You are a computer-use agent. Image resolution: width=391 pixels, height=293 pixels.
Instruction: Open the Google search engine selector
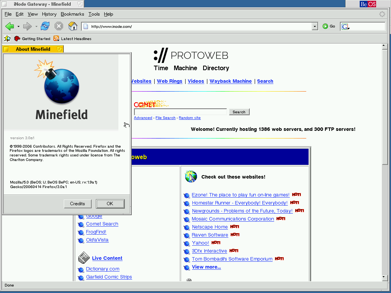[346, 27]
